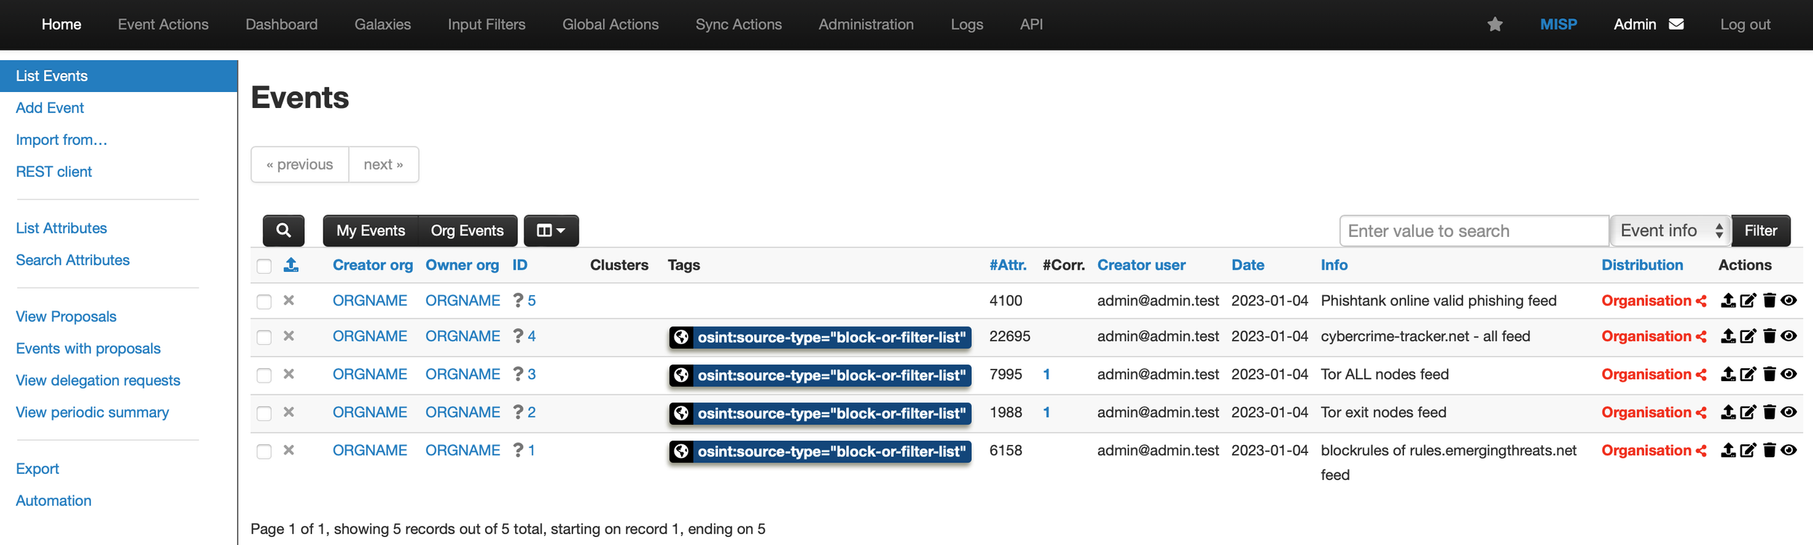
Task: Click the magnifier search button above the table
Action: click(x=284, y=230)
